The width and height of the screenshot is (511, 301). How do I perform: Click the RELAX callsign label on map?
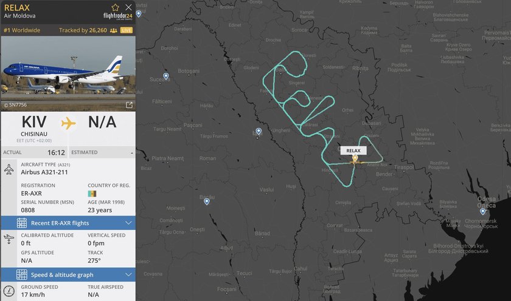coord(353,150)
